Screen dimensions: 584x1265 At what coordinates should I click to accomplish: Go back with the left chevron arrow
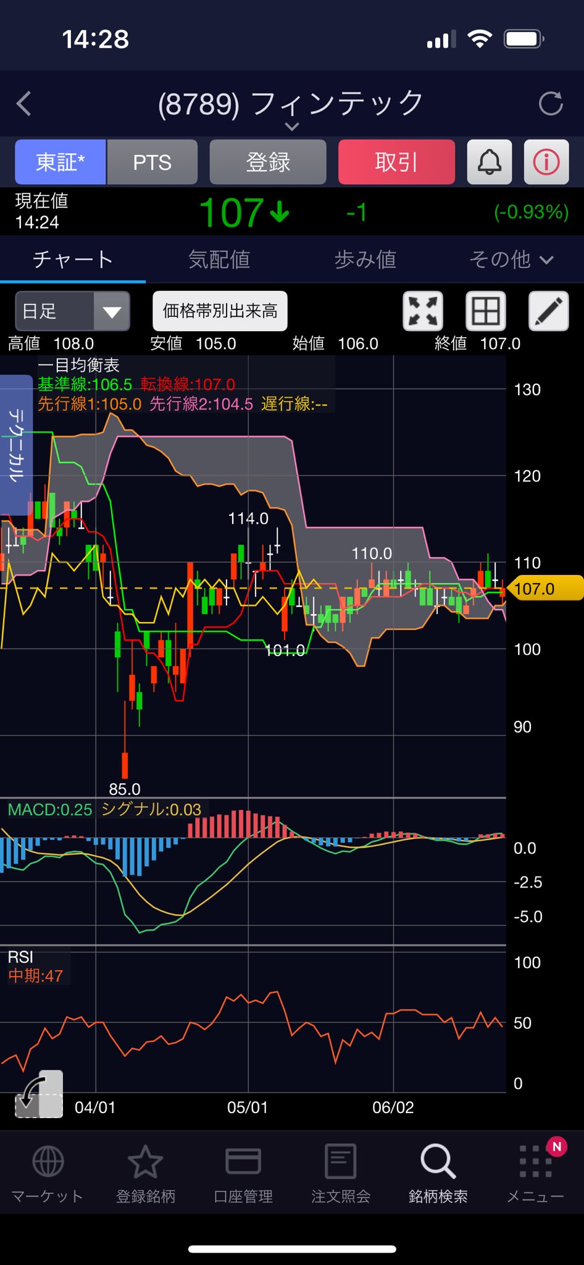point(24,104)
